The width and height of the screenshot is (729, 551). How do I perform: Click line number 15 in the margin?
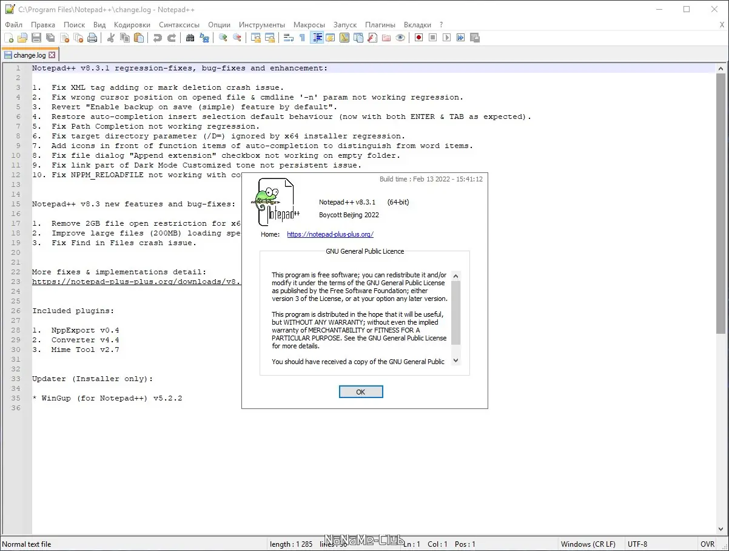(x=17, y=204)
